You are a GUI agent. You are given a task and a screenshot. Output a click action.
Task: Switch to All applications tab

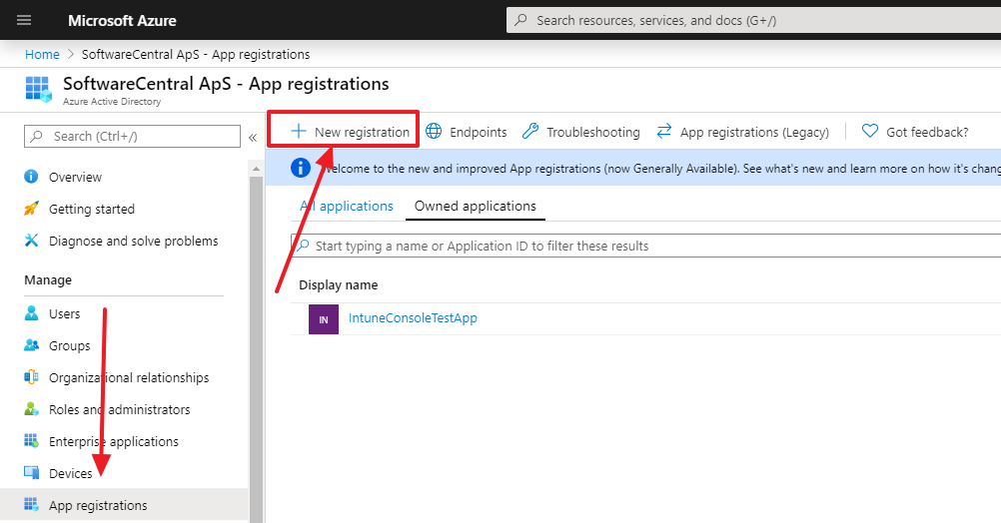(347, 206)
